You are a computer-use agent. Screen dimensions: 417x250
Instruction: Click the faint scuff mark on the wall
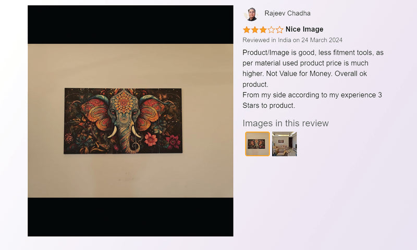coord(126,177)
